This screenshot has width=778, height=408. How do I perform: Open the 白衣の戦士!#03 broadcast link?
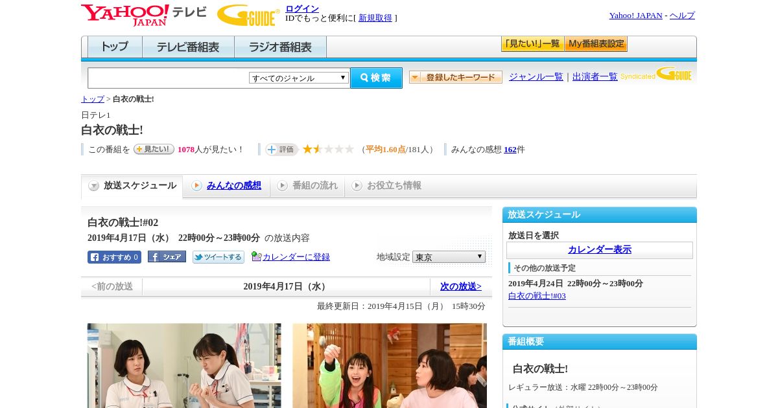coord(537,296)
